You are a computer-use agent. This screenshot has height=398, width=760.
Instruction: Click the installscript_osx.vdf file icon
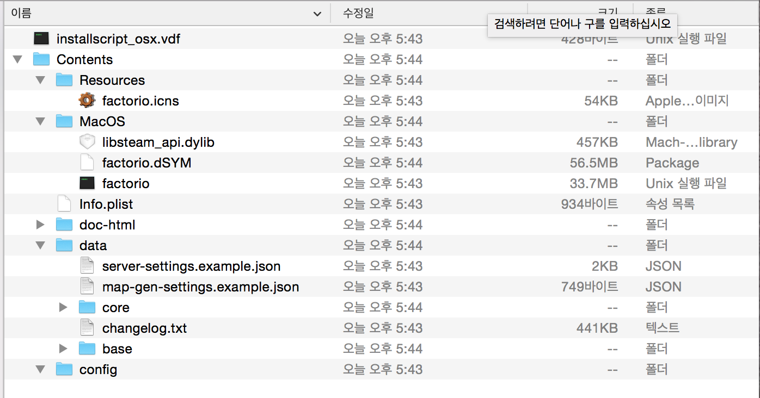tap(41, 39)
